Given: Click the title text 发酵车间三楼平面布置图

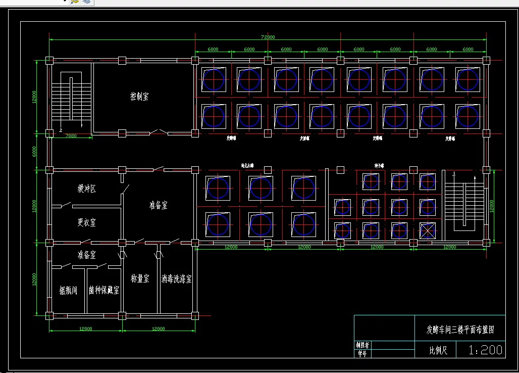Looking at the screenshot, I should click(x=460, y=330).
